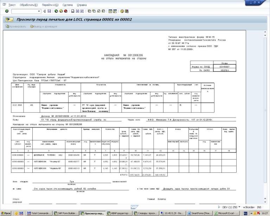Screen dimensions: 270x216
Task: Click the Архивировать button
Action: click(x=16, y=26)
